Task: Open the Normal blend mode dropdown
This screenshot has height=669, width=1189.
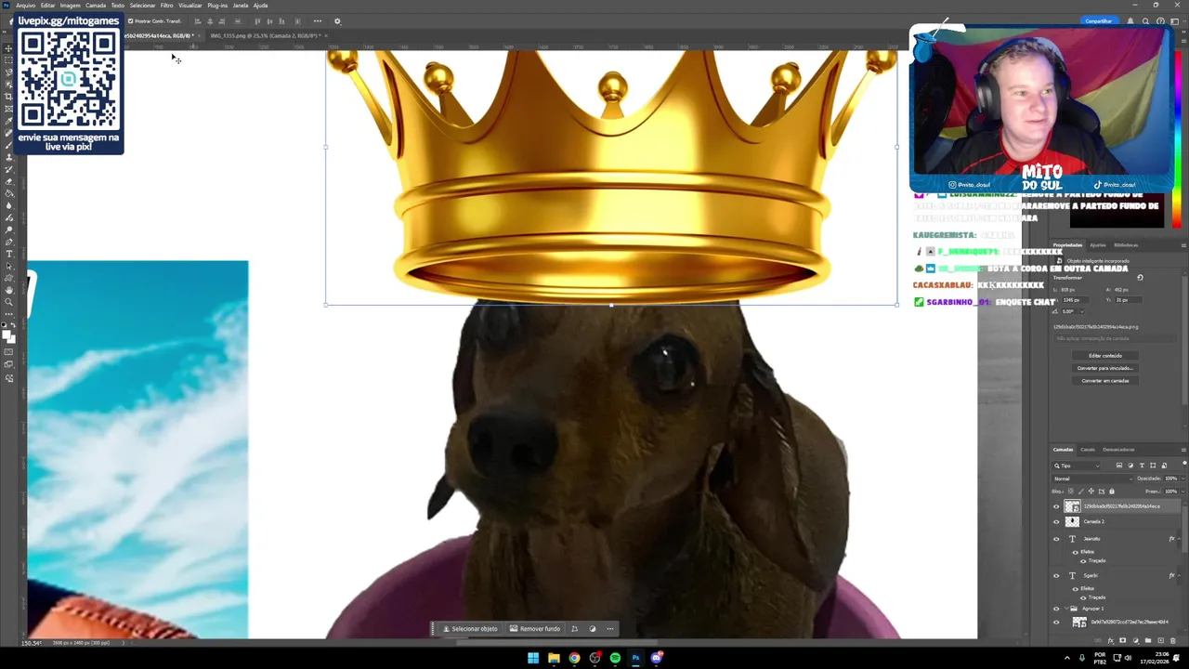Action: [x=1093, y=479]
